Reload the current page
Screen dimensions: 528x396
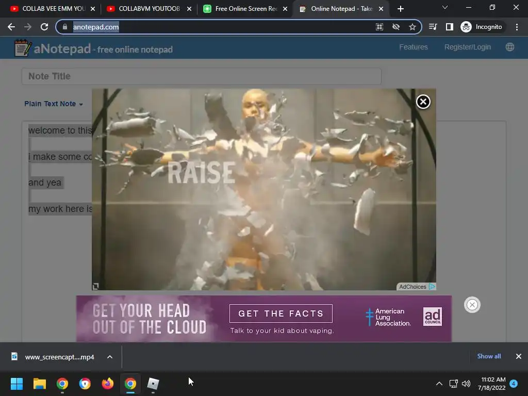coord(44,27)
